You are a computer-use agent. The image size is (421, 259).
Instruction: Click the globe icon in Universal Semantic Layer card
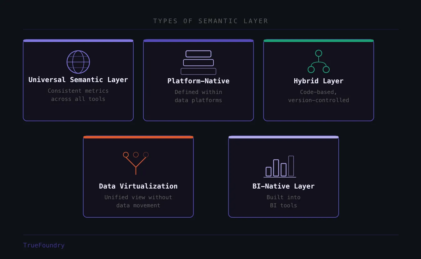pyautogui.click(x=78, y=62)
